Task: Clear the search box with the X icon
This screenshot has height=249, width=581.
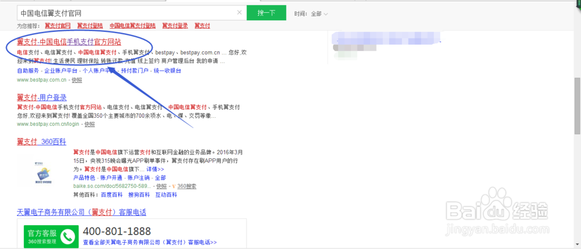Action: (239, 13)
